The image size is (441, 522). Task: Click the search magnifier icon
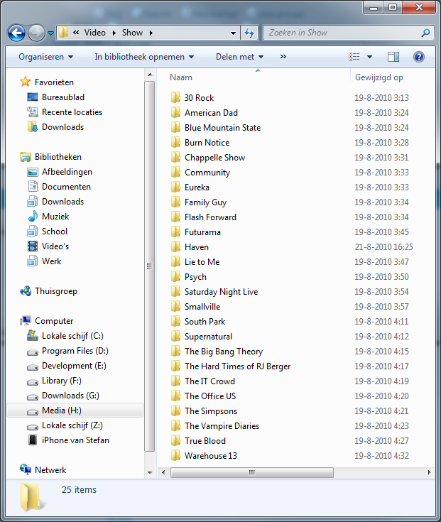click(x=425, y=33)
